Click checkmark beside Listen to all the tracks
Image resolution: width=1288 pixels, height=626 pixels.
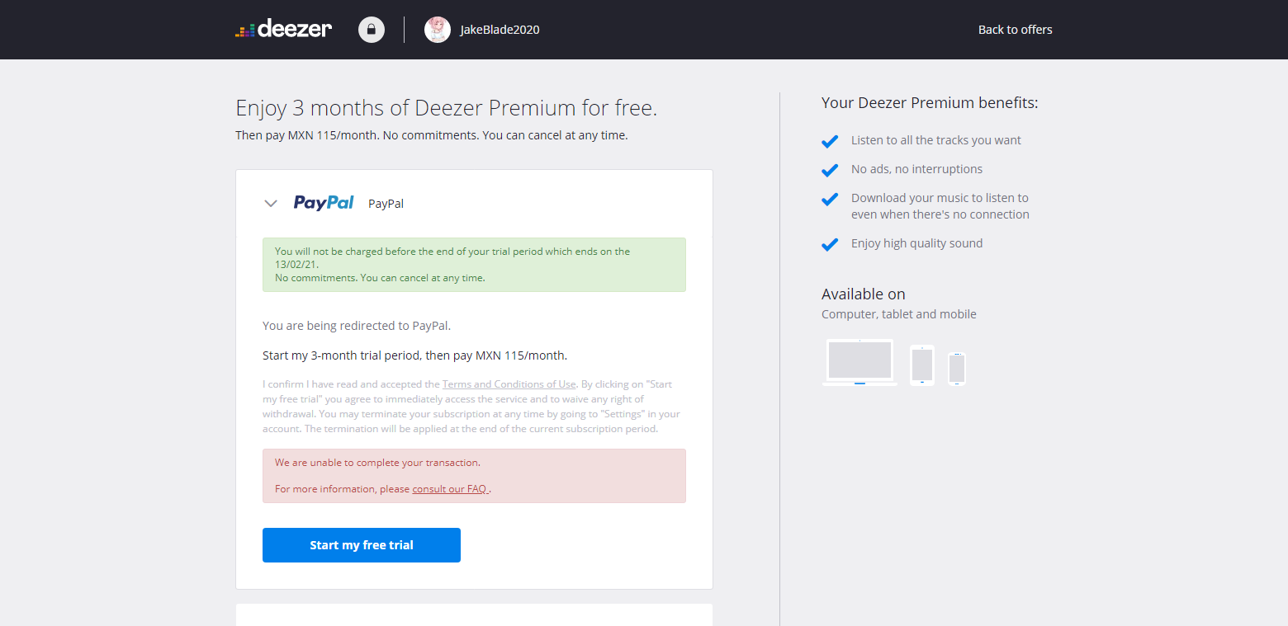tap(830, 141)
